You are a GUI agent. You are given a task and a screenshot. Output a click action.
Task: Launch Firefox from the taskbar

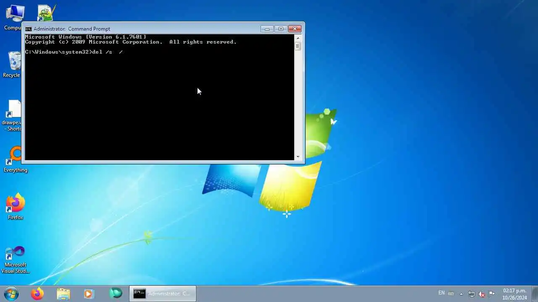click(37, 294)
